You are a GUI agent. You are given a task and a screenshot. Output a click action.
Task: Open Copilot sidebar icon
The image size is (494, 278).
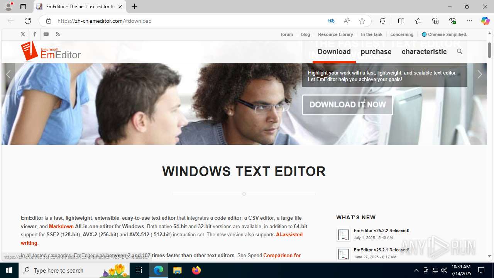485,21
